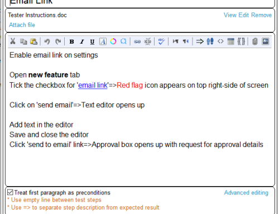Click the paperclip attachment icon in toolbar
This screenshot has height=214, width=279.
click(255, 41)
